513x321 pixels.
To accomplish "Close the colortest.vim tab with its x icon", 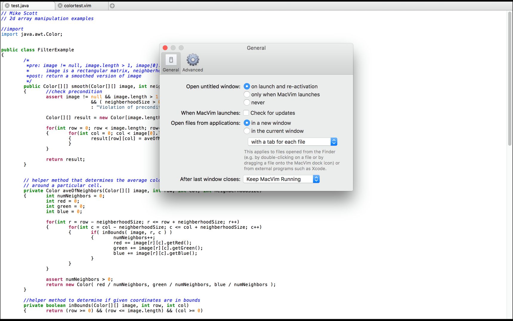I will tap(60, 6).
